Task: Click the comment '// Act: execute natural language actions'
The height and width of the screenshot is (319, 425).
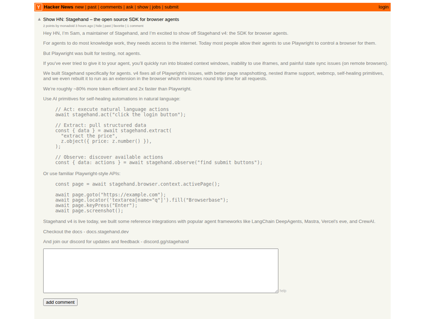Action: (x=112, y=109)
